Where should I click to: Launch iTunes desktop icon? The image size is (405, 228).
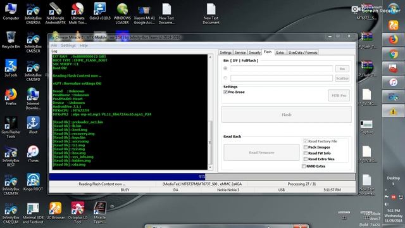pos(33,154)
